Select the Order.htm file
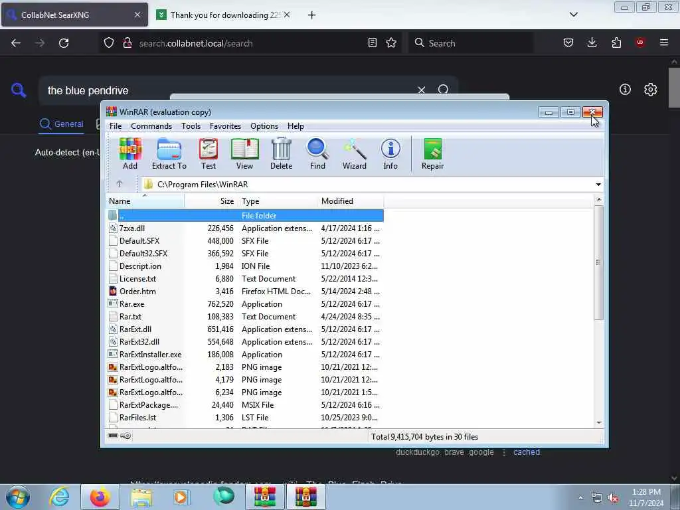Viewport: 680px width, 510px height. 245,291
